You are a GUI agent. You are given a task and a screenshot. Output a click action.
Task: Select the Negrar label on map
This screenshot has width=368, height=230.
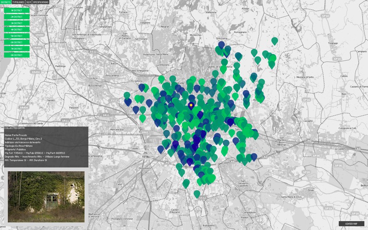(x=165, y=27)
